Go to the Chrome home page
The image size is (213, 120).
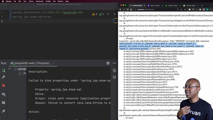coord(131,10)
